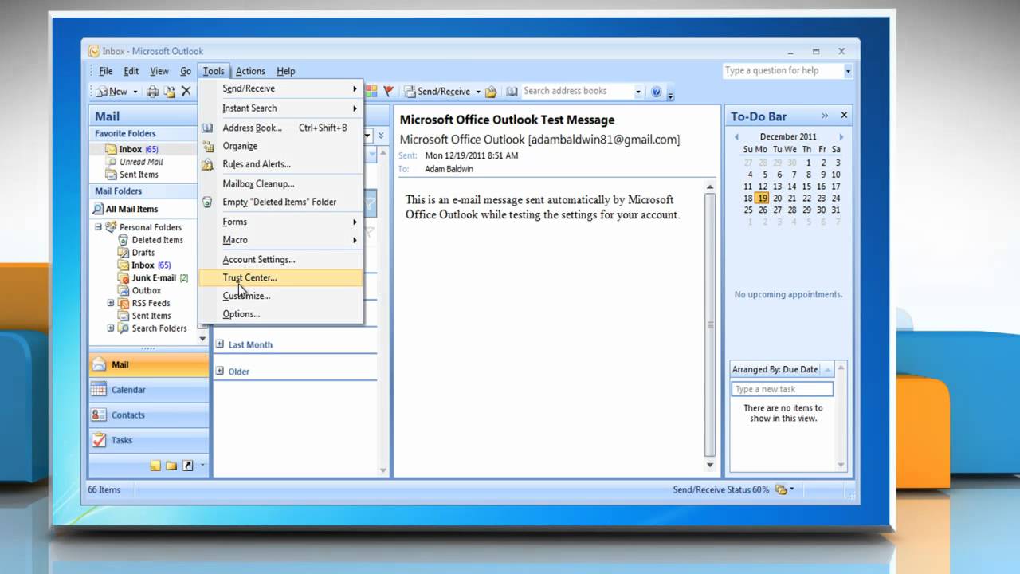Click the Empty Deleted Items icon
Image resolution: width=1020 pixels, height=574 pixels.
[x=207, y=202]
